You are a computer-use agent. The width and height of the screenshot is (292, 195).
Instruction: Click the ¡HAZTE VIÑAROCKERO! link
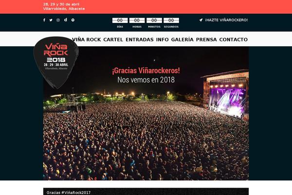pyautogui.click(x=226, y=20)
